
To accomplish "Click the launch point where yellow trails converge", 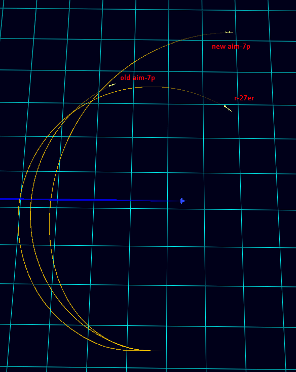I will [x=152, y=351].
